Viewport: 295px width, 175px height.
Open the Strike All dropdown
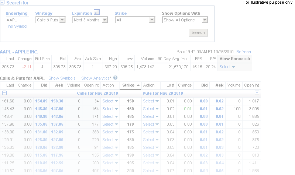click(x=135, y=20)
